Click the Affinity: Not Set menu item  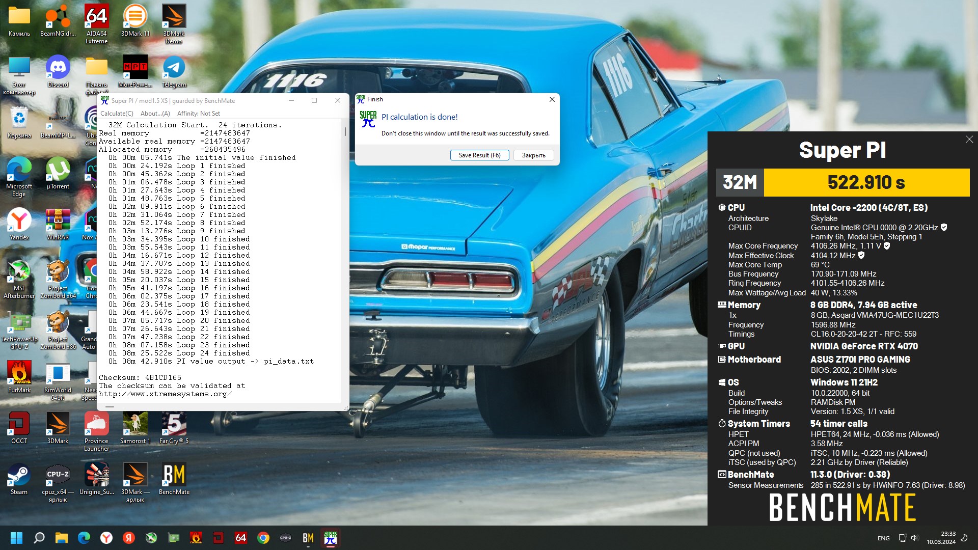pos(199,114)
